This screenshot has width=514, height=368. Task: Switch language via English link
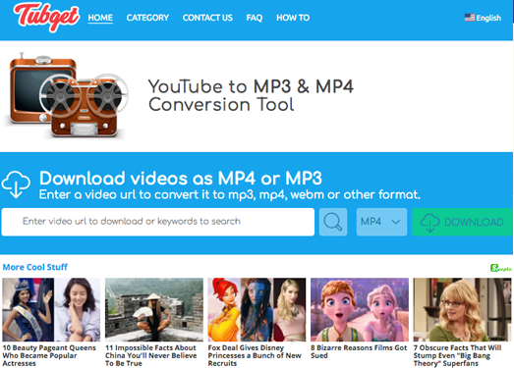488,18
